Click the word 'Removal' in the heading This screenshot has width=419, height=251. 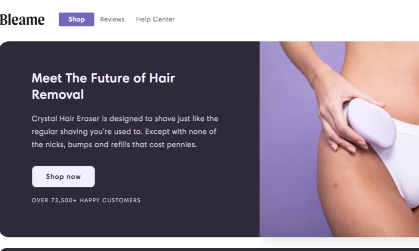click(58, 95)
